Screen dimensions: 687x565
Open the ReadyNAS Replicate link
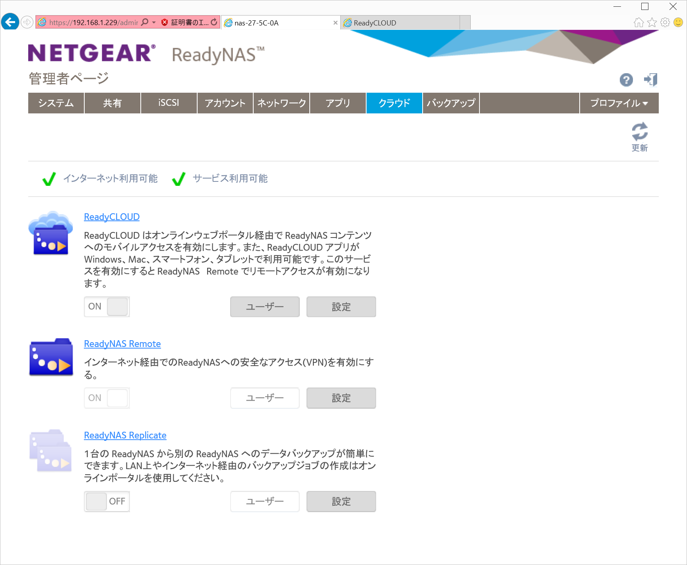pyautogui.click(x=125, y=435)
